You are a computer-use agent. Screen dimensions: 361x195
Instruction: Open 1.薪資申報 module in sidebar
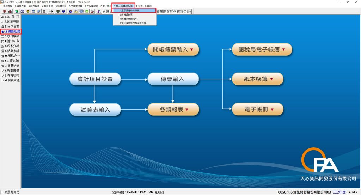click(10, 22)
